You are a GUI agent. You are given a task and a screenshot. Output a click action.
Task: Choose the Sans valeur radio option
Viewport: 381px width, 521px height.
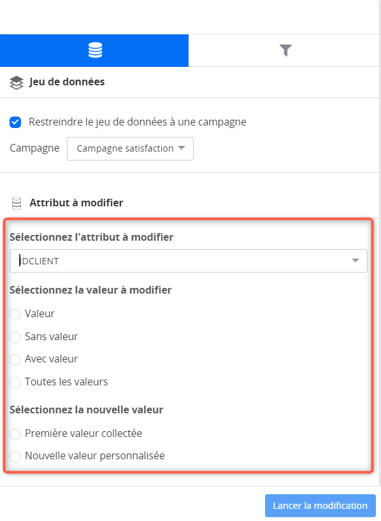click(15, 338)
